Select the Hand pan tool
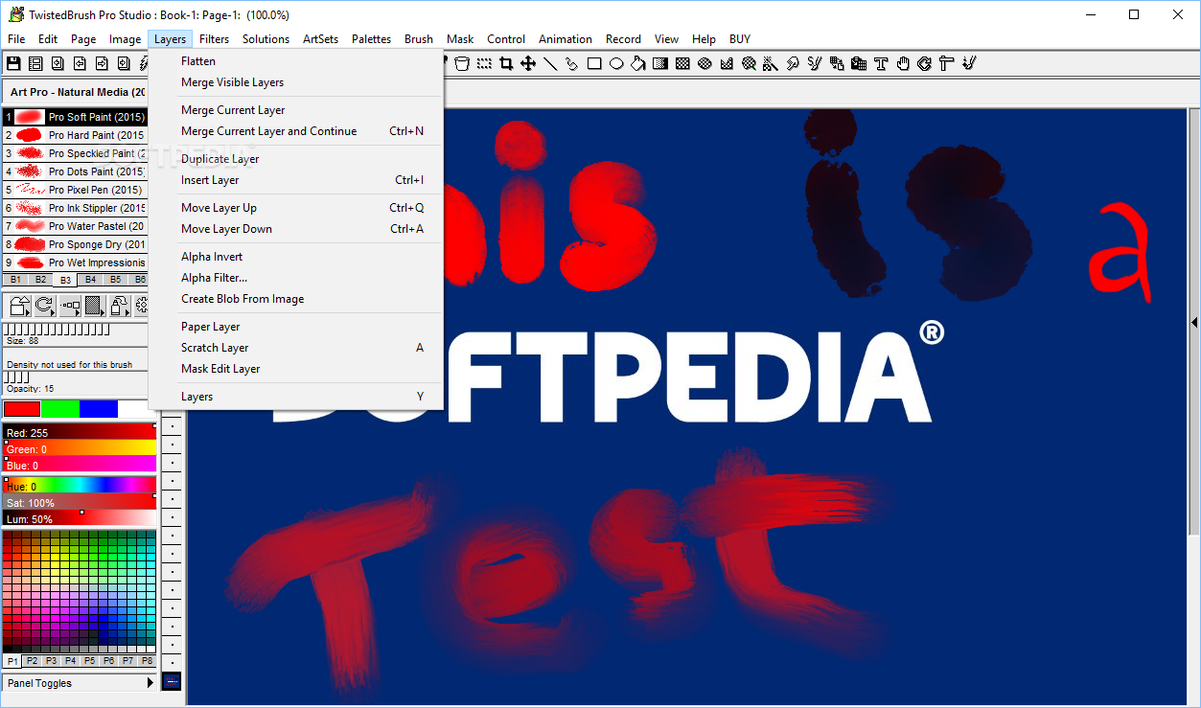The height and width of the screenshot is (708, 1201). [903, 63]
